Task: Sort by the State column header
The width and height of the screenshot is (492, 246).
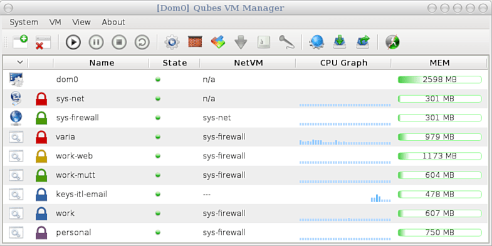Action: pyautogui.click(x=174, y=63)
